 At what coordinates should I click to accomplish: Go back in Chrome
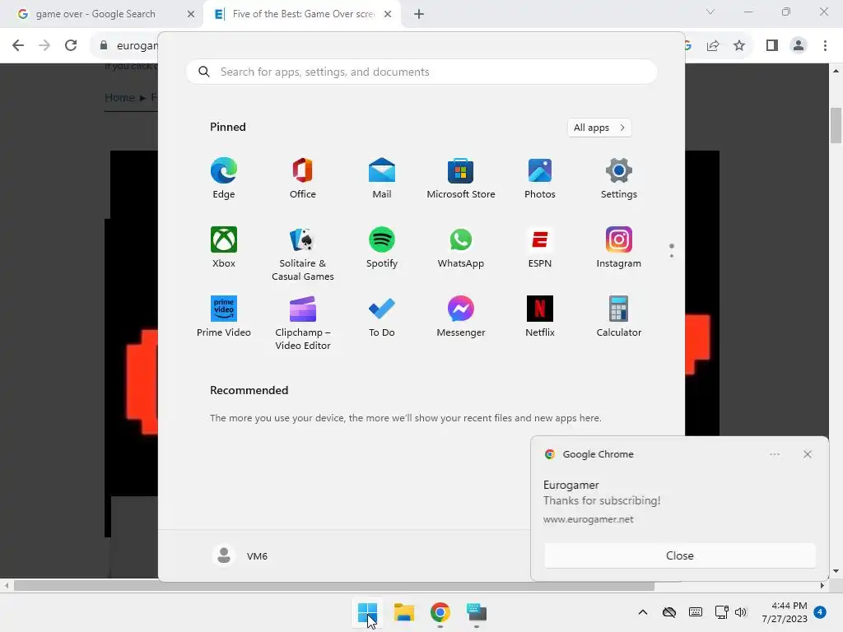coord(18,46)
